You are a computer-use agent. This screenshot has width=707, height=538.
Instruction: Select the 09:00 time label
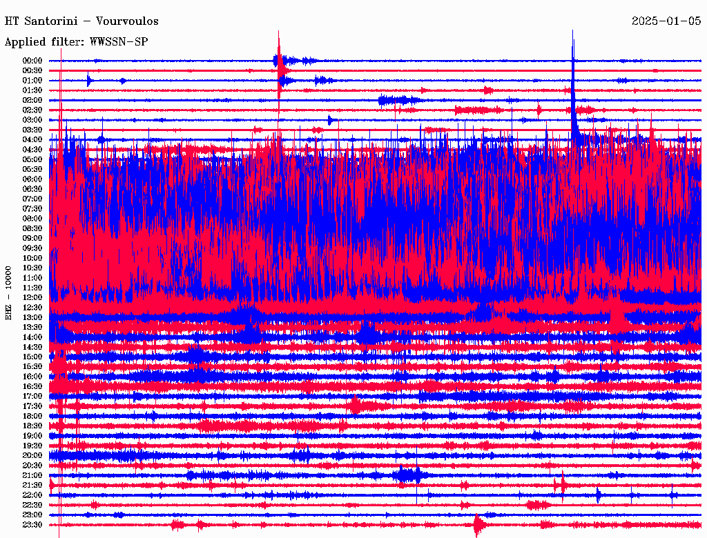point(32,239)
